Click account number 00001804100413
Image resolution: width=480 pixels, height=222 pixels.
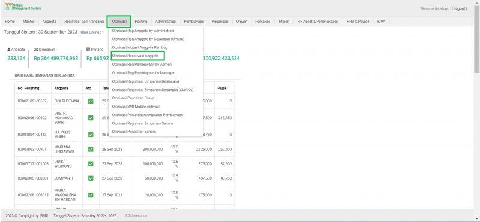point(32,135)
